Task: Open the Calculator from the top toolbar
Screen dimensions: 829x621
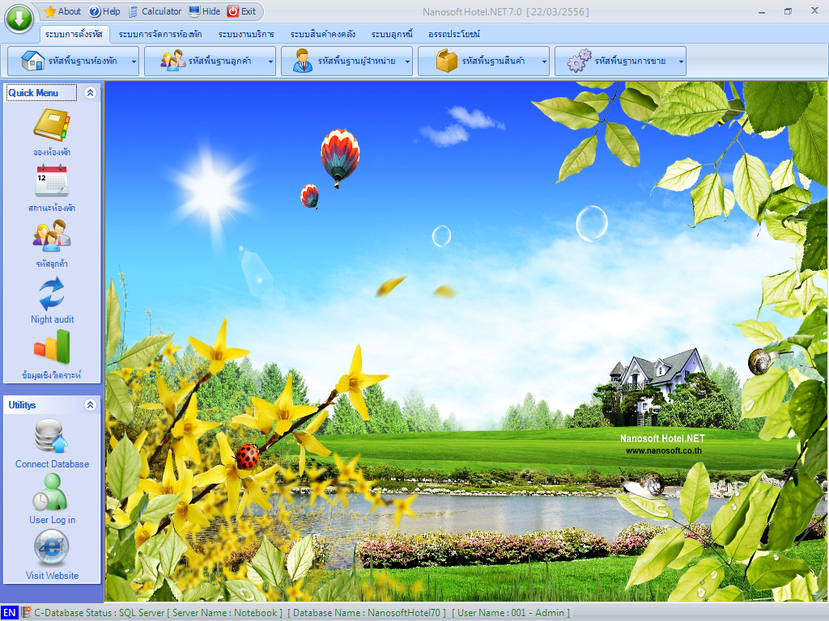Action: click(x=155, y=11)
